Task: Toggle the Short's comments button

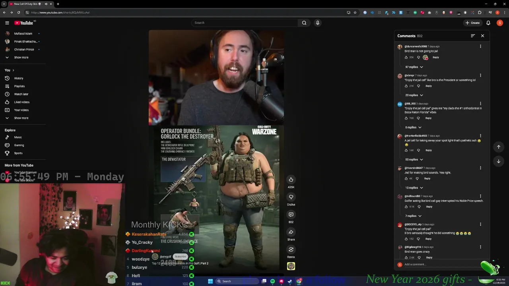Action: (291, 214)
